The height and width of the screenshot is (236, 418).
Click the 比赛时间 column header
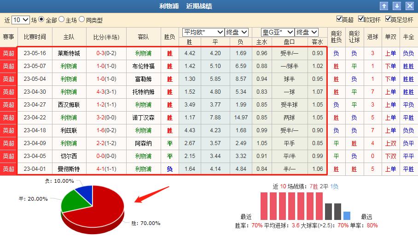pyautogui.click(x=35, y=37)
